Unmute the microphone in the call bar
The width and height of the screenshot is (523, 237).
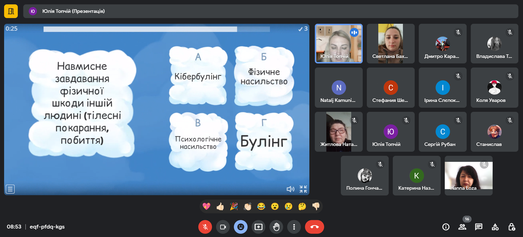tap(205, 227)
